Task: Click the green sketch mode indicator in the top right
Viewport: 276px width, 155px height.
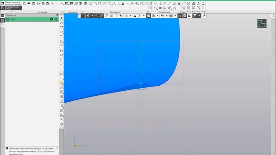Action: point(262,24)
